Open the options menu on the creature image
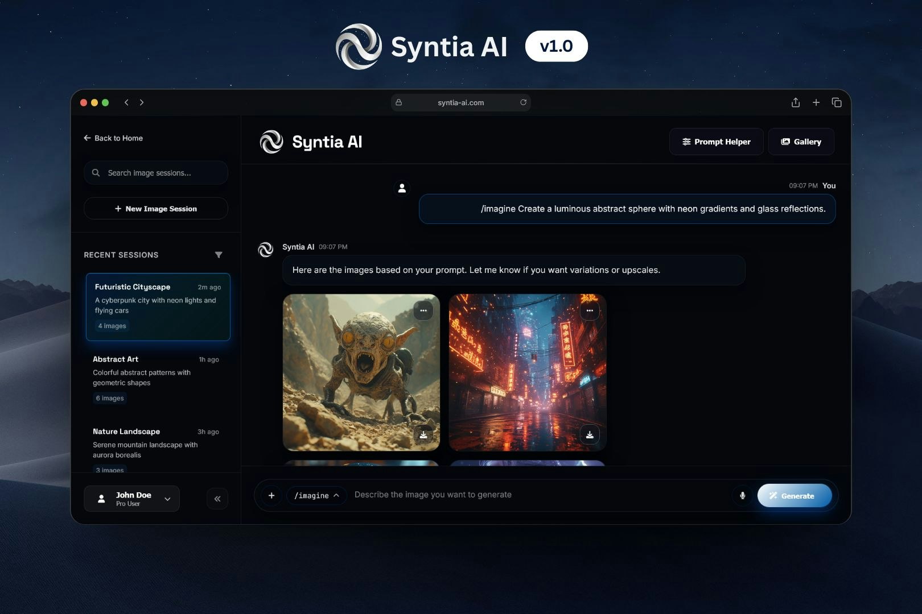This screenshot has width=922, height=614. point(423,310)
